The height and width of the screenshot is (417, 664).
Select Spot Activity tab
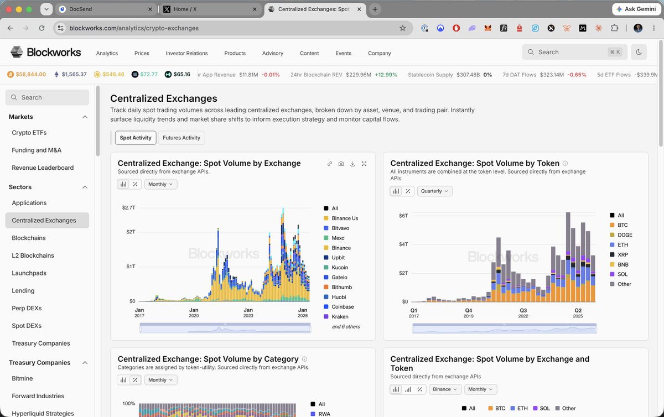tap(136, 138)
